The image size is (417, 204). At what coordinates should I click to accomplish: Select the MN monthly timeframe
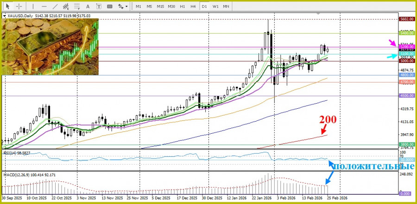click(x=226, y=6)
